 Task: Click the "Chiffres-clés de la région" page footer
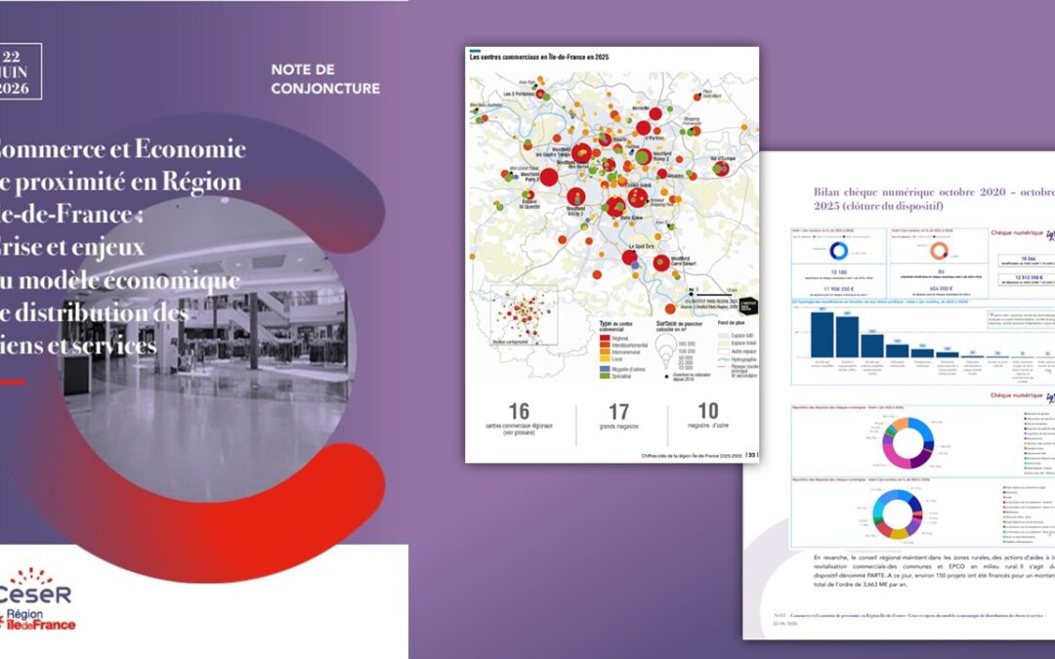[692, 455]
